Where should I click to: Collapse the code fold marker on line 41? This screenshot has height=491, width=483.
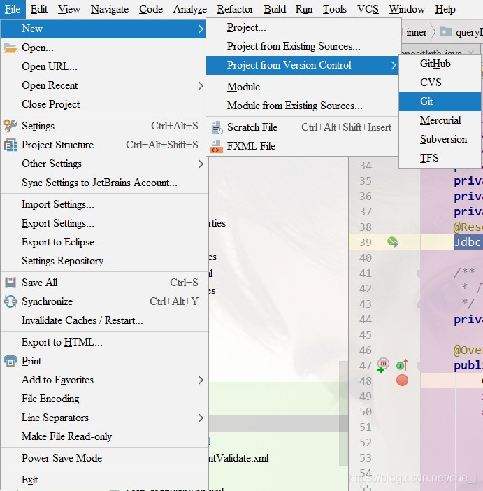pyautogui.click(x=418, y=273)
